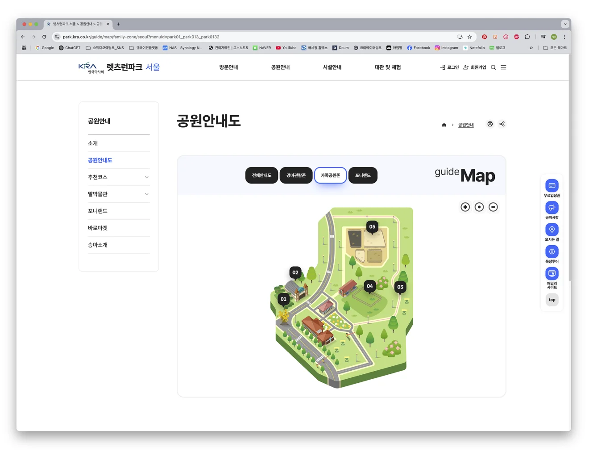This screenshot has height=452, width=589.
Task: Open a new browser tab
Action: pyautogui.click(x=118, y=24)
